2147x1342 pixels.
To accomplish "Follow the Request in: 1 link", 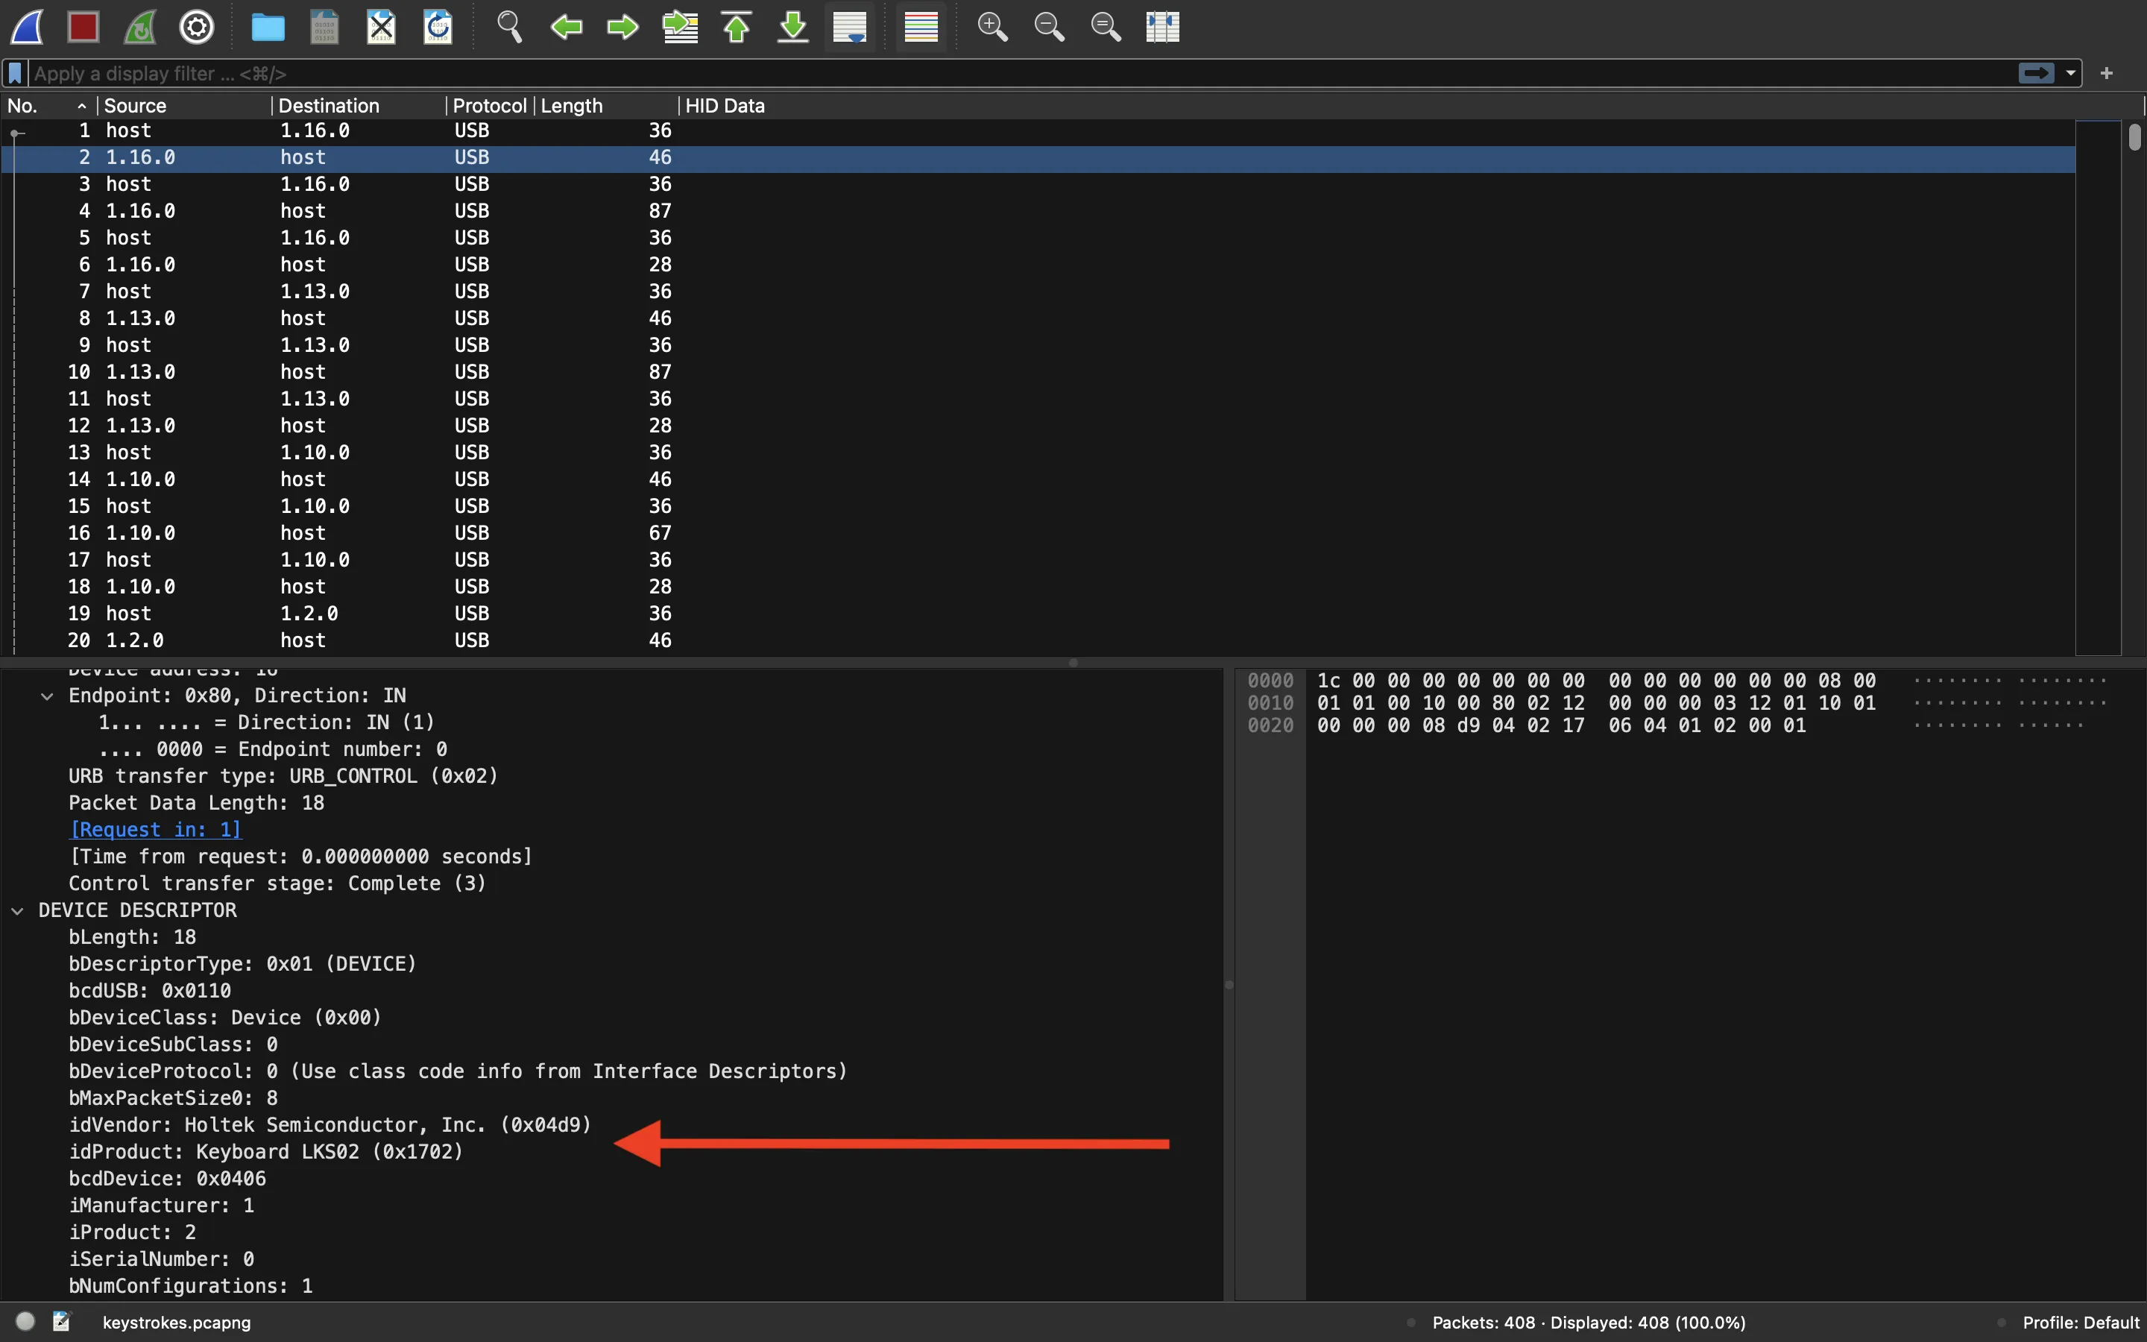I will (x=155, y=830).
